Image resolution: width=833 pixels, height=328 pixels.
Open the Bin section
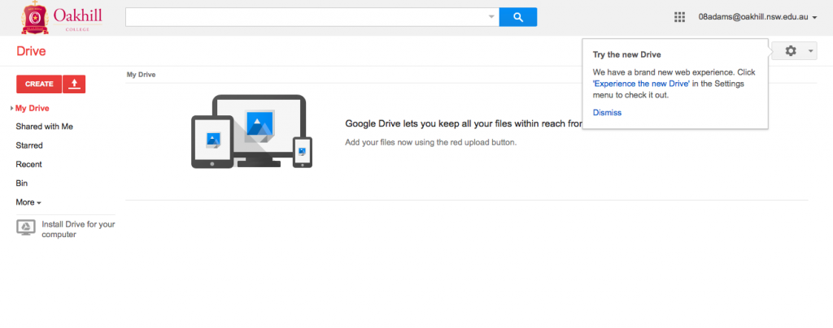22,183
